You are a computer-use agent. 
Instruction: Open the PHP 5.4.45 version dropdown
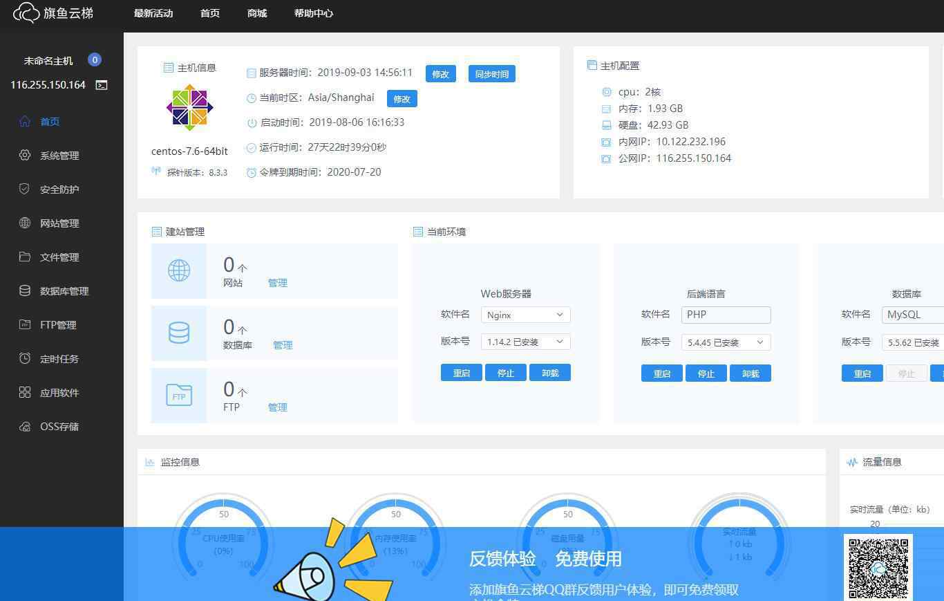[726, 342]
